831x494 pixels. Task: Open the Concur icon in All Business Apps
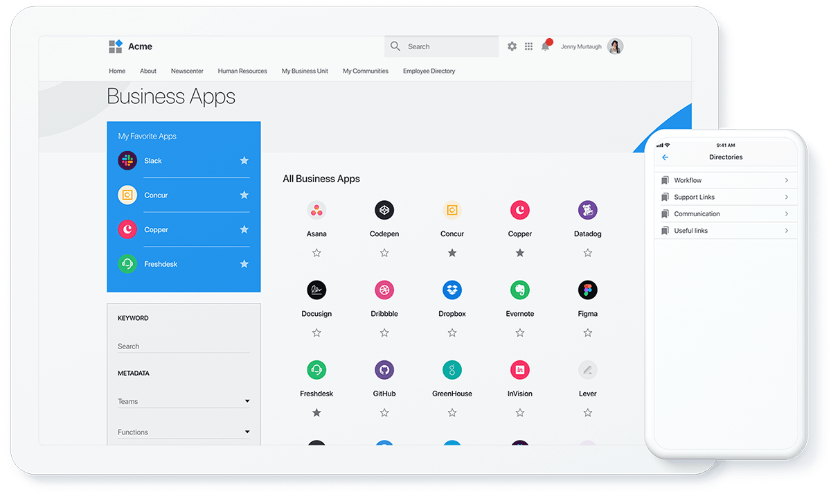tap(452, 210)
